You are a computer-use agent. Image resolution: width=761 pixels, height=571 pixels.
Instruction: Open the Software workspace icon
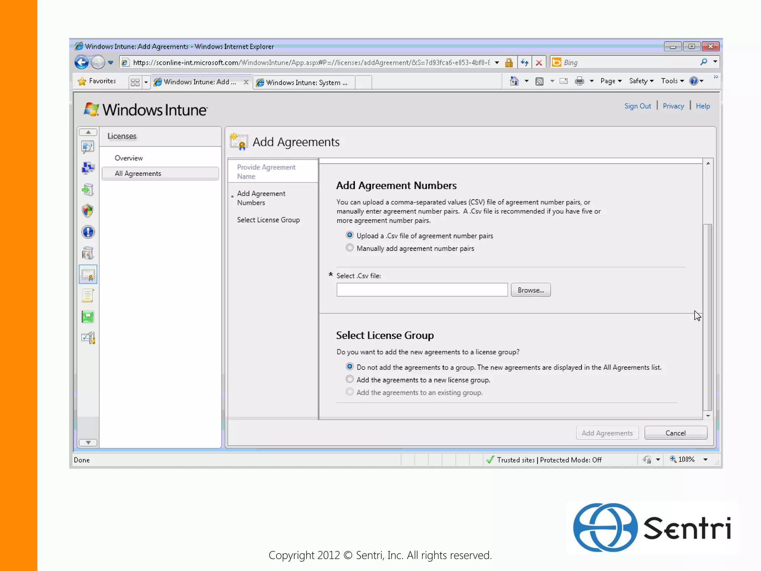(x=88, y=254)
